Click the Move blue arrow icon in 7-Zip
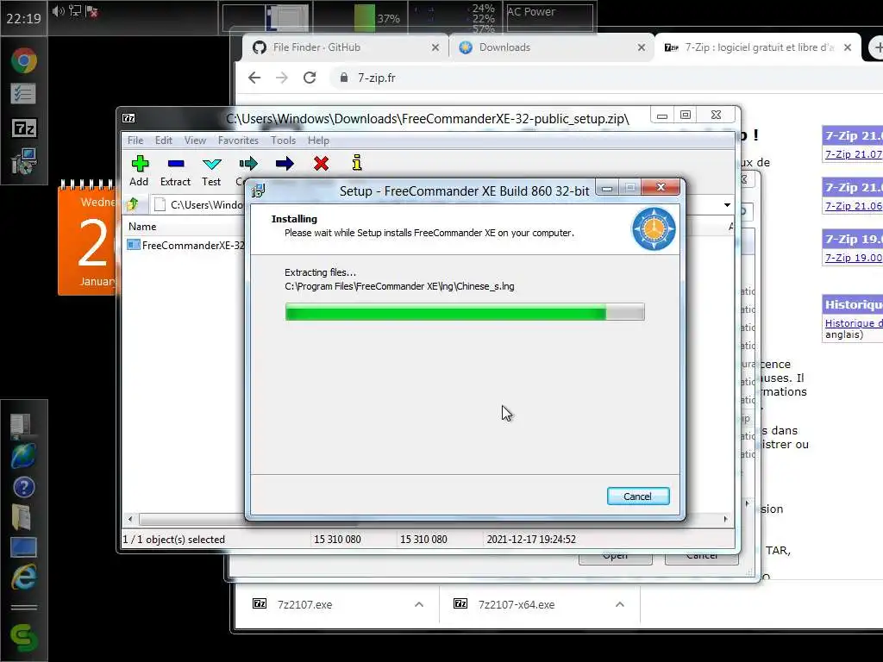This screenshot has height=662, width=883. 285,164
